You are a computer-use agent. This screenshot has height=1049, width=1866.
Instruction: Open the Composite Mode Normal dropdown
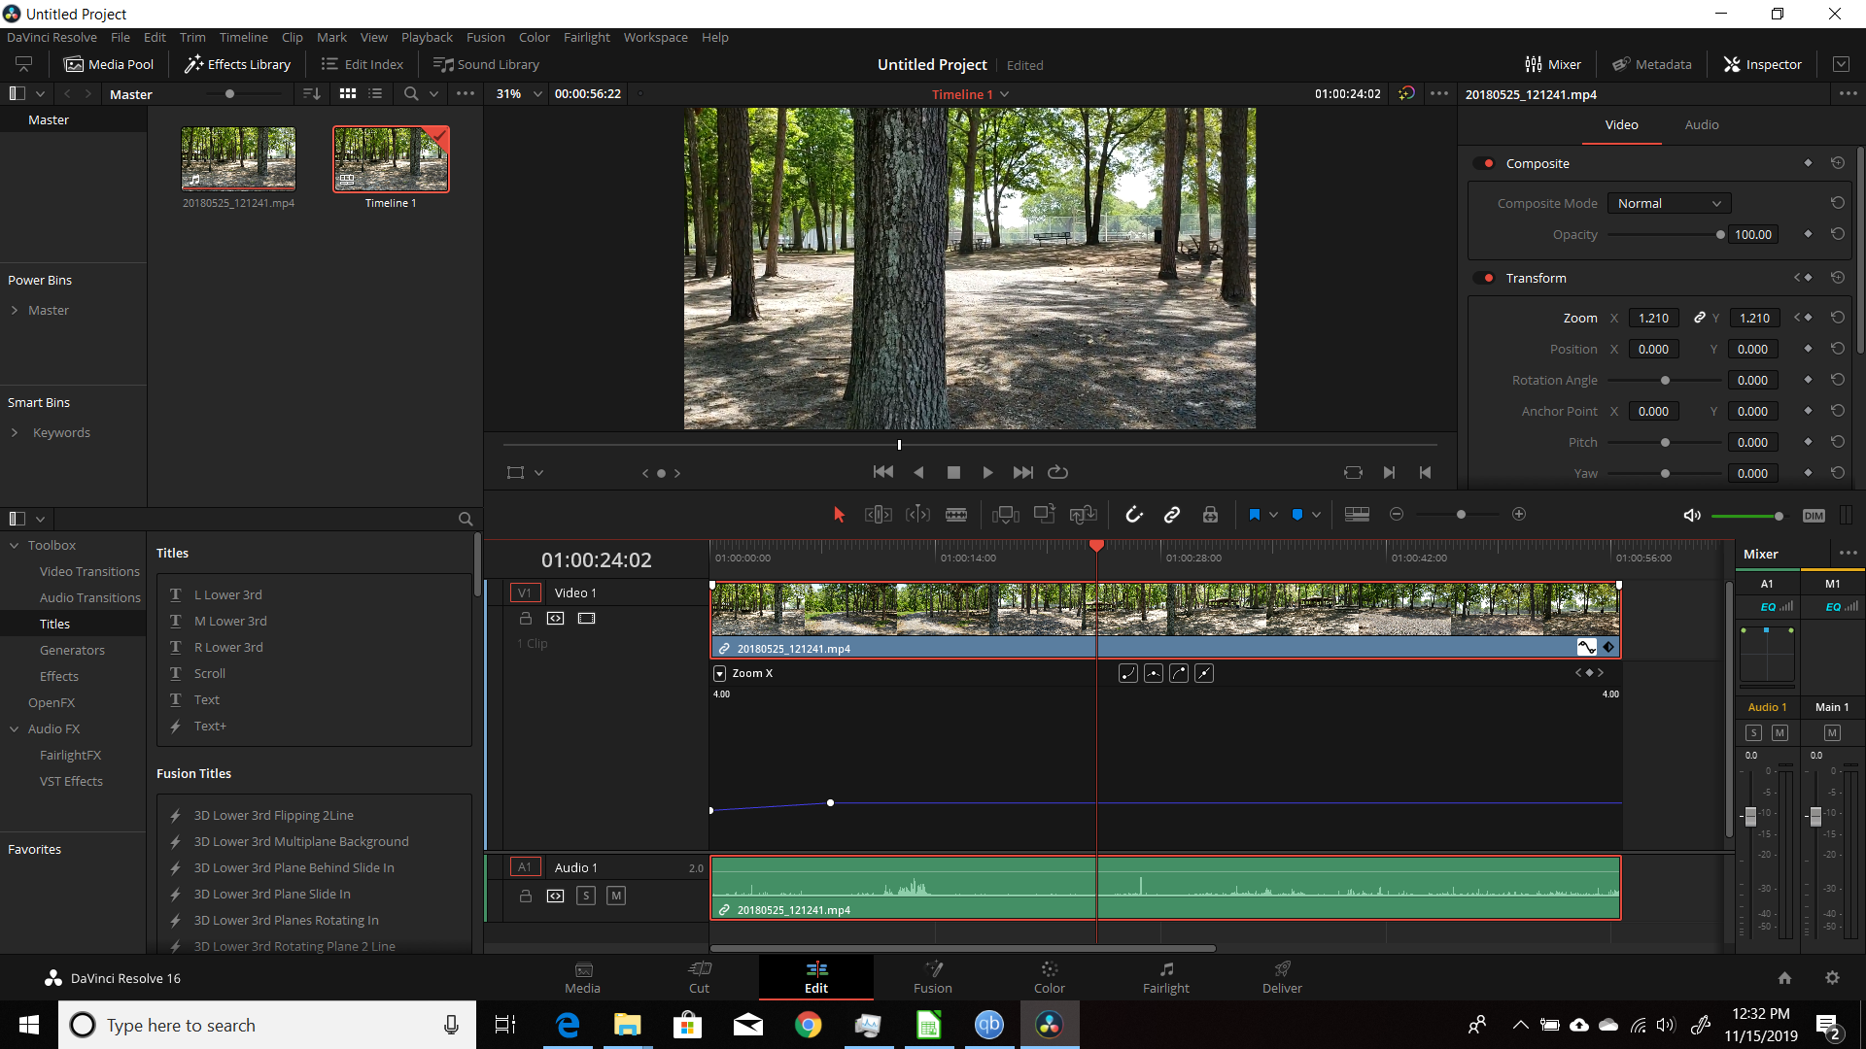[x=1669, y=203]
